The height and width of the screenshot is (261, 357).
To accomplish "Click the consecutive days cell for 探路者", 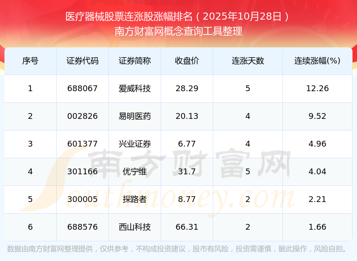I will (x=248, y=199).
